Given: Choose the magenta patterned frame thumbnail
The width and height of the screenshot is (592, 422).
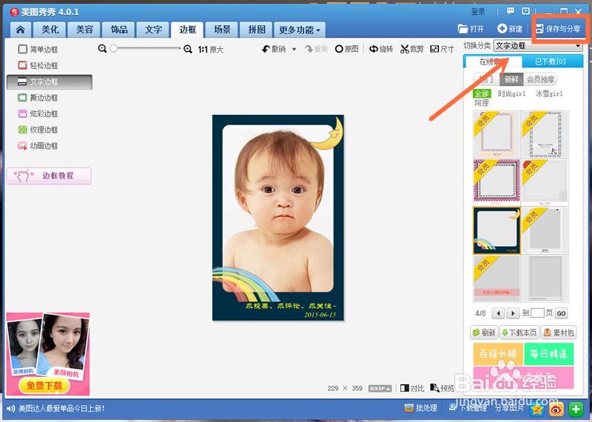Looking at the screenshot, I should (497, 182).
